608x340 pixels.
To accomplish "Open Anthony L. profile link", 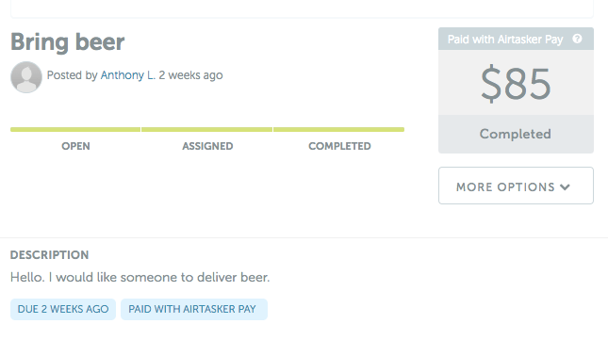I will click(x=128, y=75).
